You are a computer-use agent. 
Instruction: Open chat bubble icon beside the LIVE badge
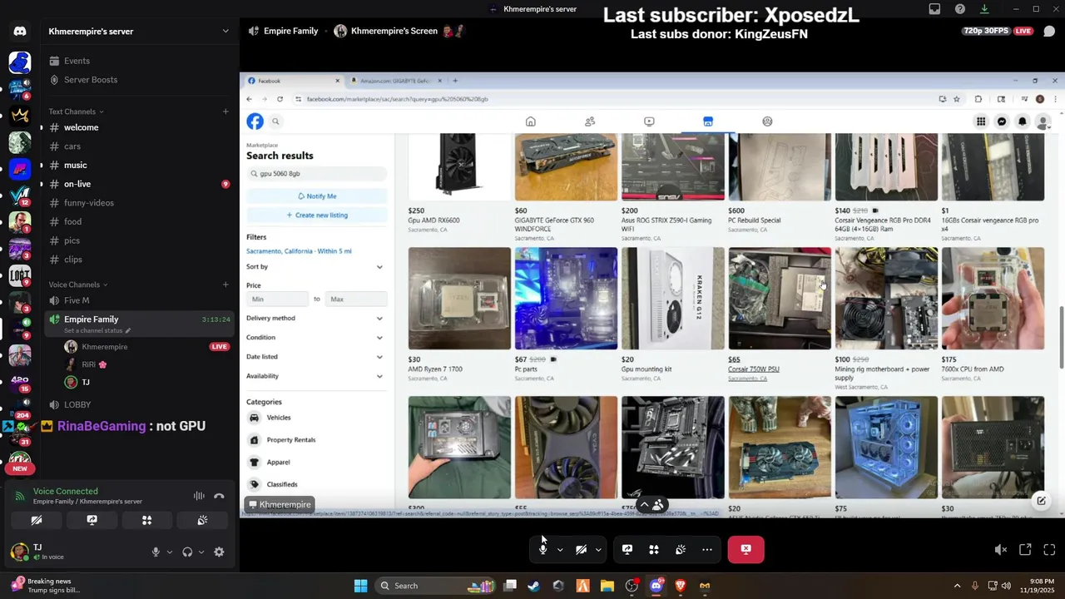[x=1049, y=32]
